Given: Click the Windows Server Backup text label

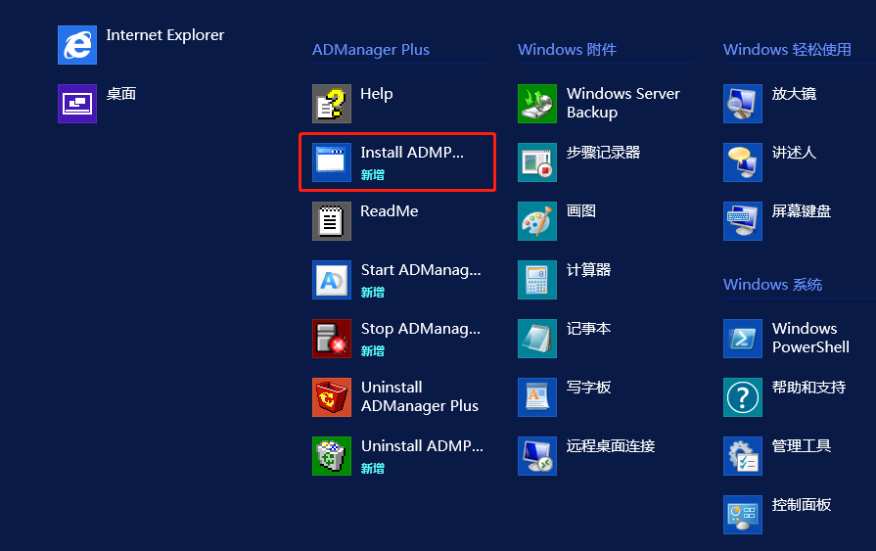Looking at the screenshot, I should tap(622, 103).
